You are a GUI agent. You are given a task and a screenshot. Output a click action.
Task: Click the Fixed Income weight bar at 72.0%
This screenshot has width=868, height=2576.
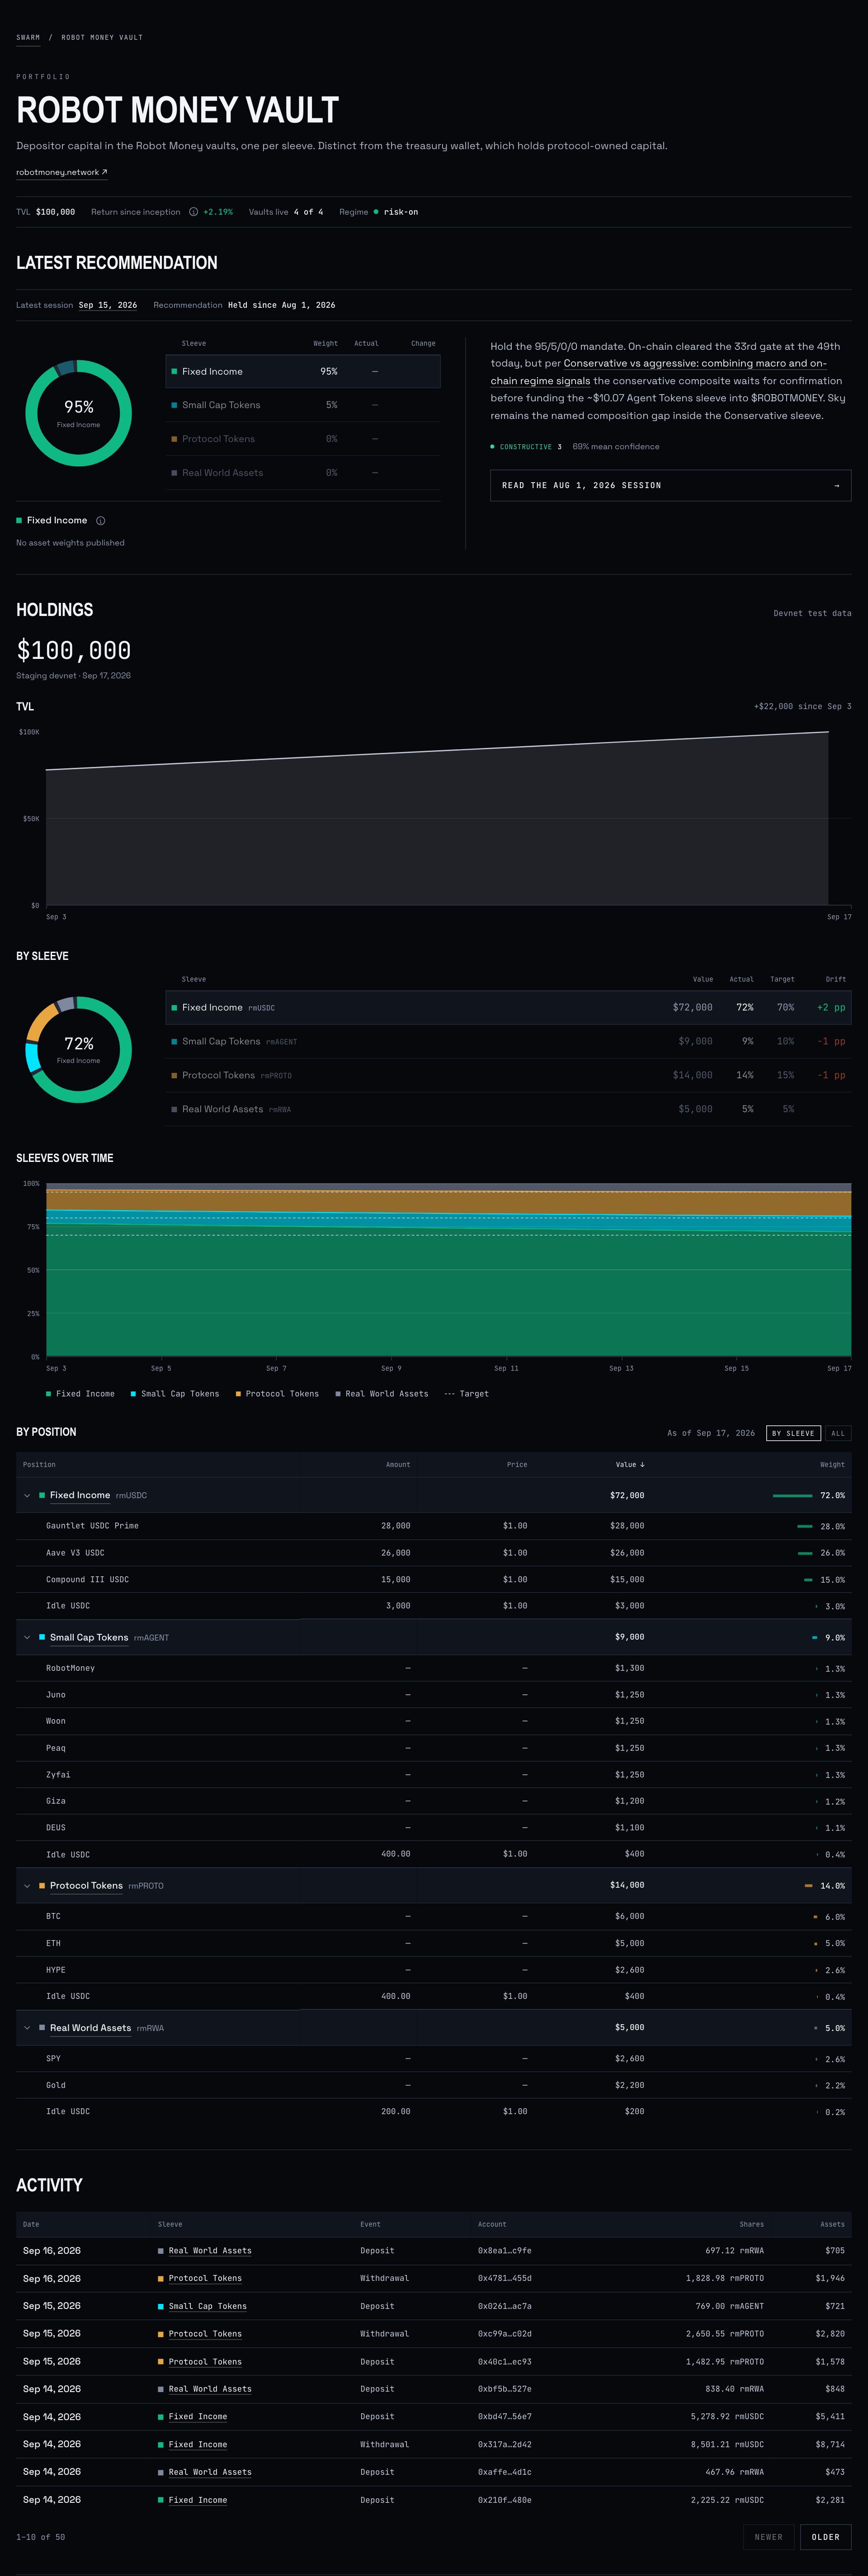(x=792, y=1496)
